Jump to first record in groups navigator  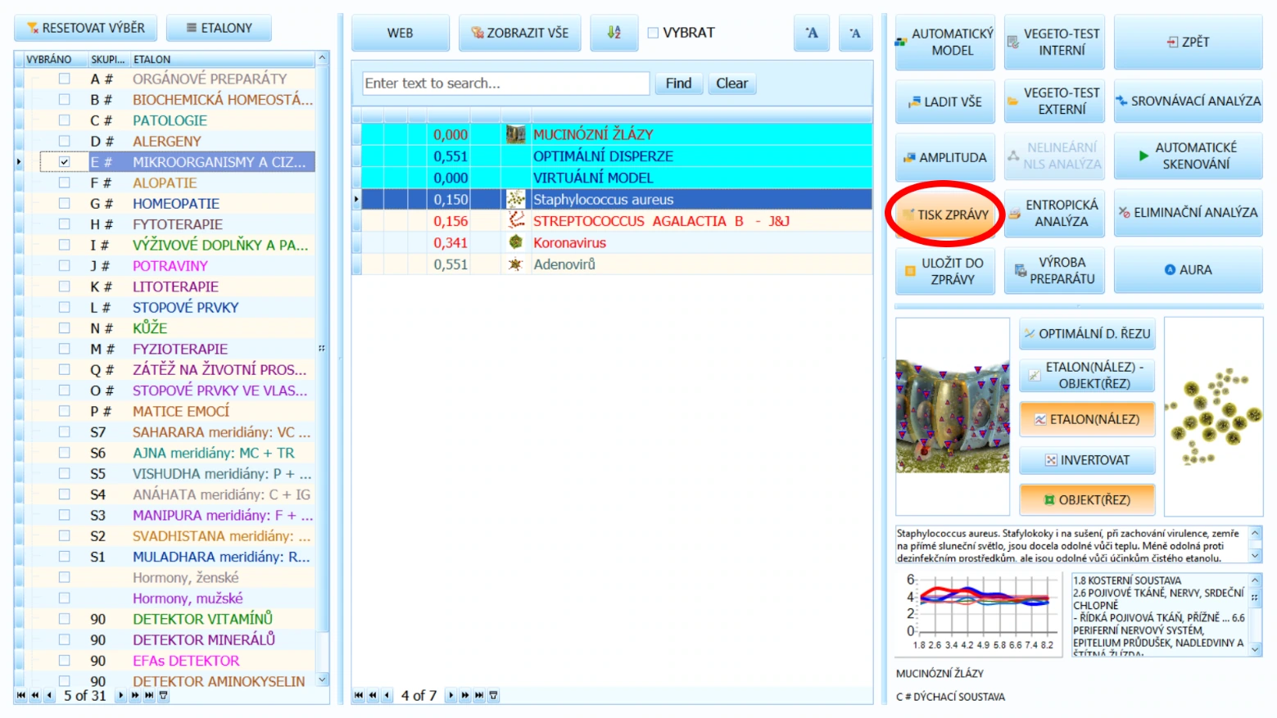21,696
